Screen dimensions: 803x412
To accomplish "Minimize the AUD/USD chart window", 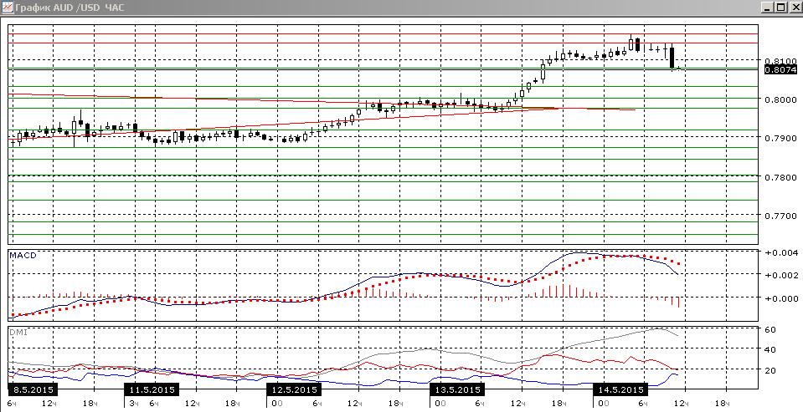I will 767,8.
